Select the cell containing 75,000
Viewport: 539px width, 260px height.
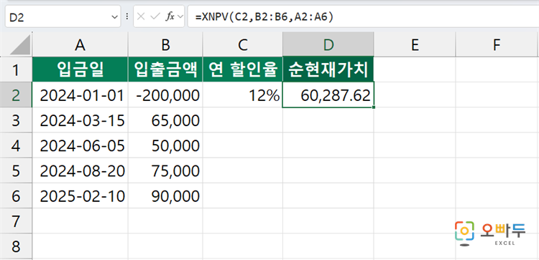pos(166,170)
